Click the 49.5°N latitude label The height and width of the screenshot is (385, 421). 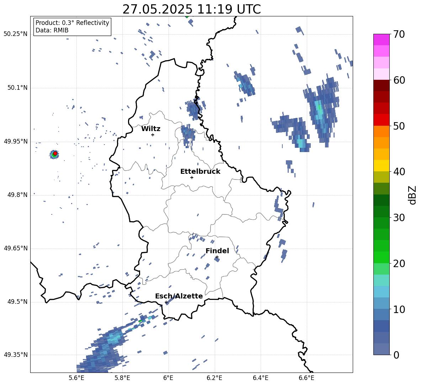click(17, 302)
